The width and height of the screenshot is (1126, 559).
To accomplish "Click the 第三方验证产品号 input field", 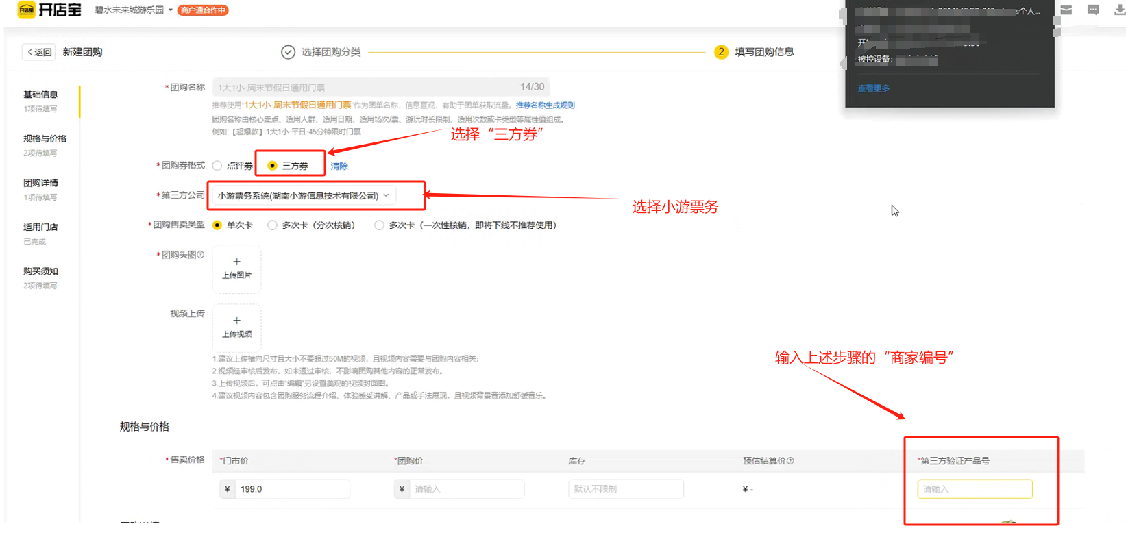I will [974, 489].
